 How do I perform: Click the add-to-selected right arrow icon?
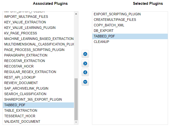click(85, 64)
